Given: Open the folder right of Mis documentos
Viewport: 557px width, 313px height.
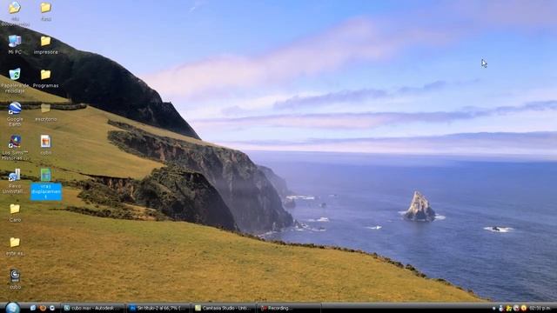Looking at the screenshot, I should tap(45, 11).
